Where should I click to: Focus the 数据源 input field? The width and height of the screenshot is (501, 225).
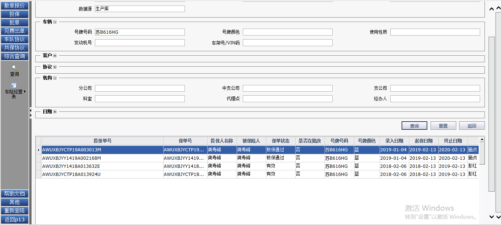(x=140, y=9)
